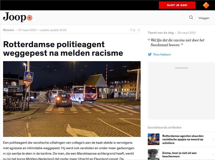
Task: Open thumbnail of man with hat
Action: click(154, 154)
